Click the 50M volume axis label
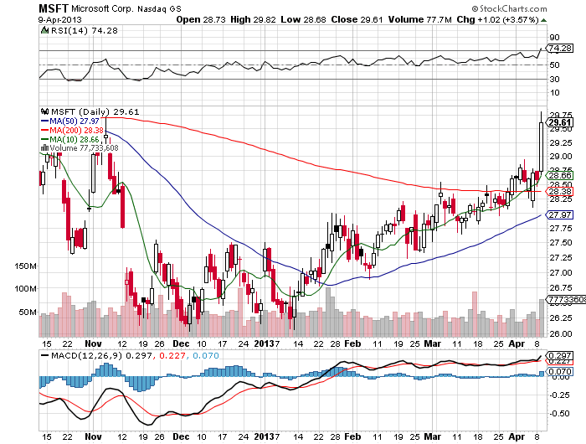Image resolution: width=586 pixels, height=444 pixels. pos(28,312)
